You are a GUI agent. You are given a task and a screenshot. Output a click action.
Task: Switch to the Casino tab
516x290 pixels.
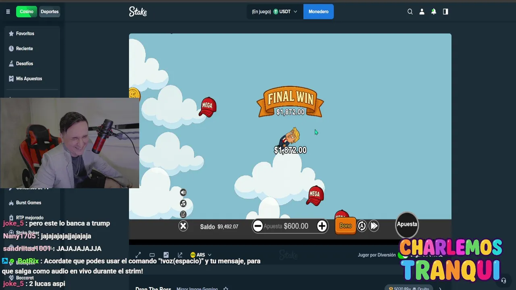coord(27,12)
